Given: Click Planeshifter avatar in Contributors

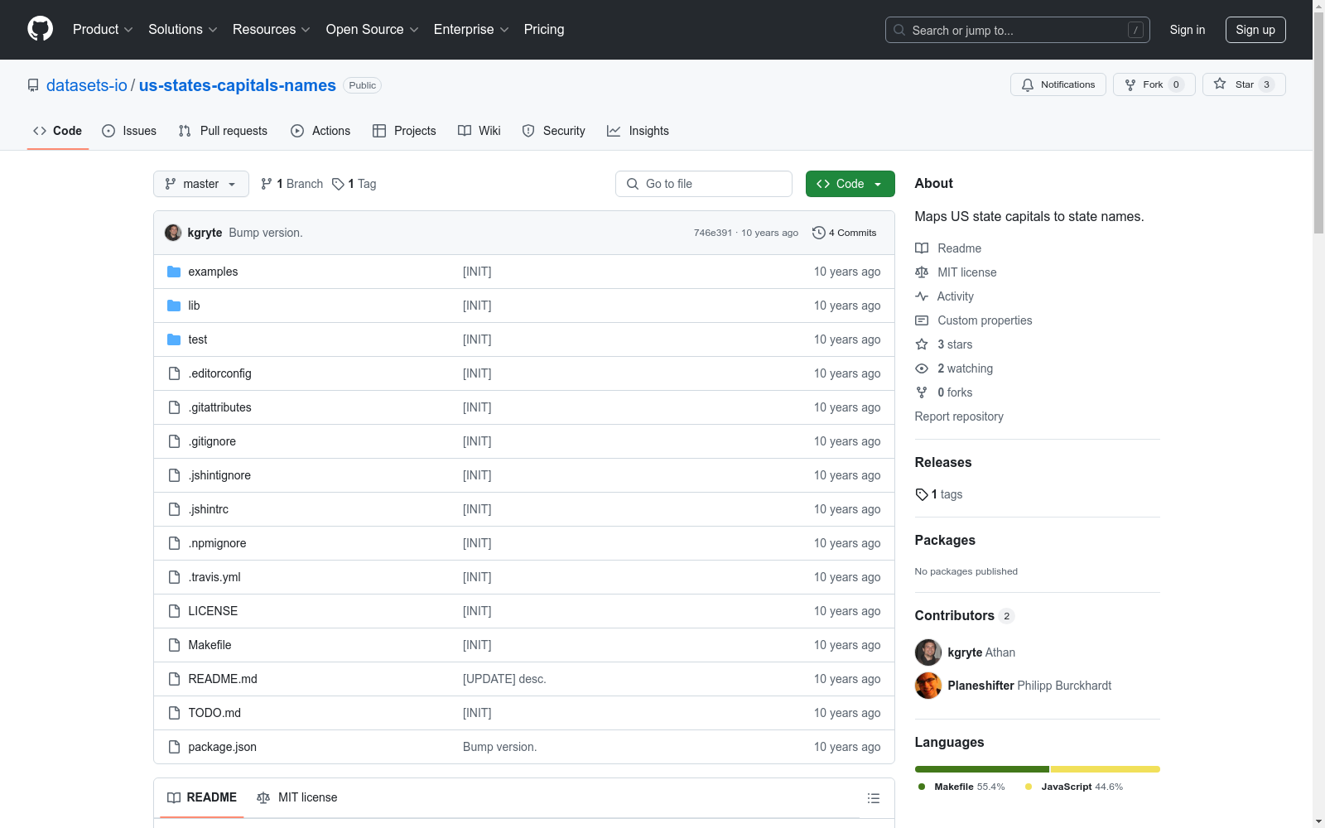Looking at the screenshot, I should click(928, 686).
